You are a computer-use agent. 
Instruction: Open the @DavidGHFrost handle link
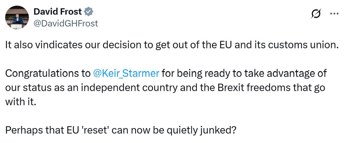pyautogui.click(x=66, y=23)
